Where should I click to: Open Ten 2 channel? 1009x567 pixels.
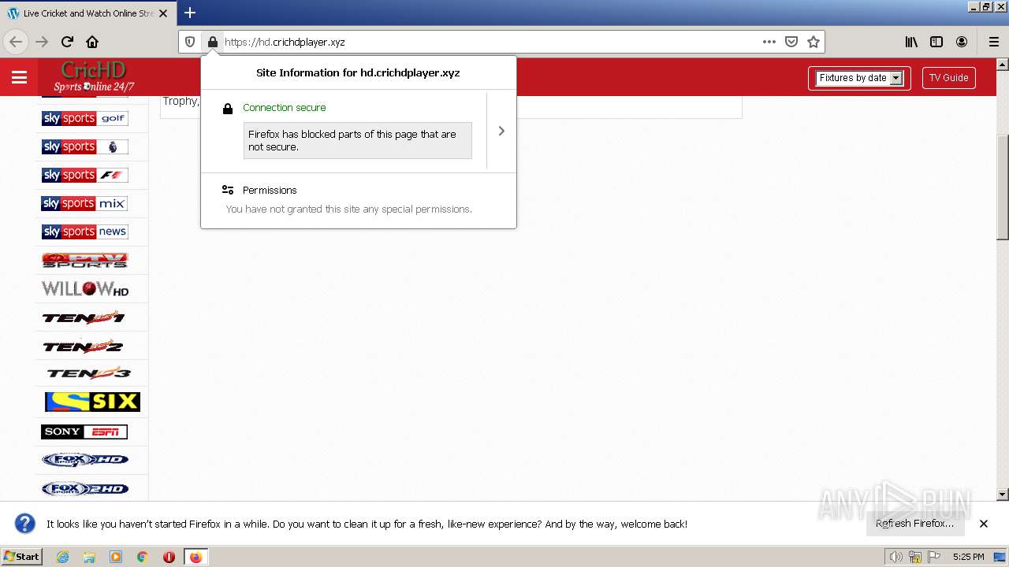point(84,346)
